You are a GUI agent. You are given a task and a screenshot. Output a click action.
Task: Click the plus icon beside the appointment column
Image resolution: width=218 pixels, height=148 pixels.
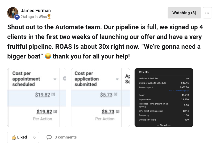tap(64, 79)
